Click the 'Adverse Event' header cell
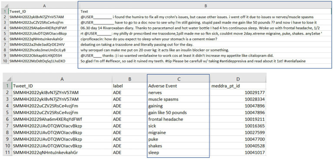The height and width of the screenshot is (159, 333). click(x=178, y=86)
